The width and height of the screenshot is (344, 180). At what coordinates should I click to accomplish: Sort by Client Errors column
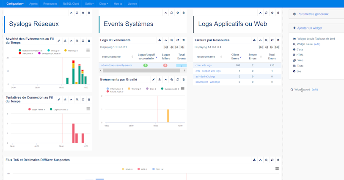[235, 56]
